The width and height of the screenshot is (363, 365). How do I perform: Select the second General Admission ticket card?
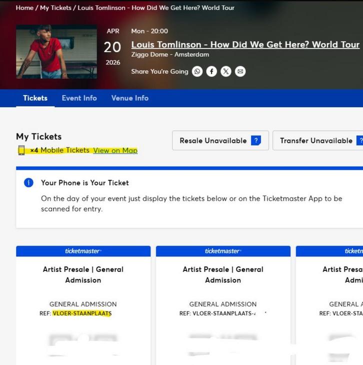[x=223, y=300]
